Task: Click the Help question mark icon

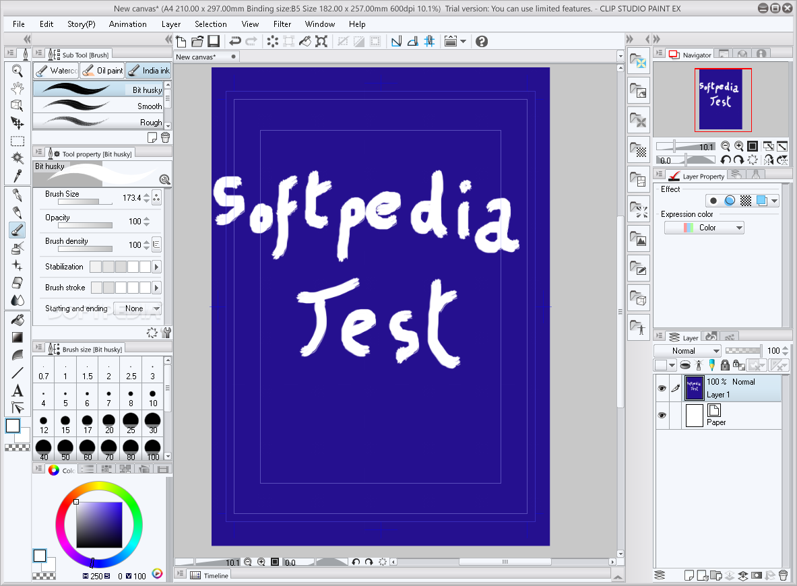Action: [x=482, y=41]
